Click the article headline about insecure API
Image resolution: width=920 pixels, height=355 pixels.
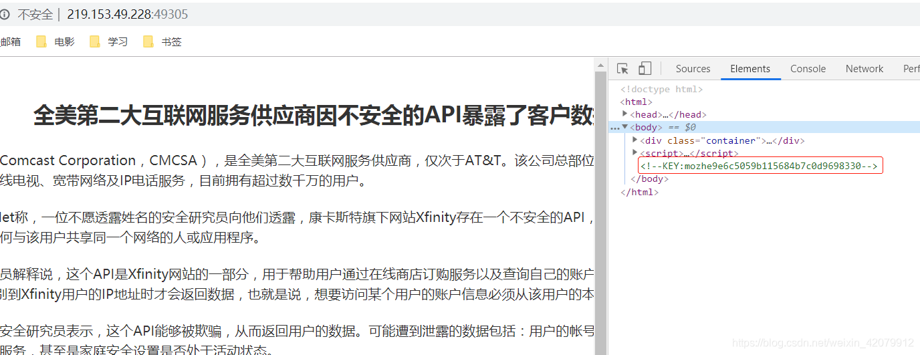point(314,116)
